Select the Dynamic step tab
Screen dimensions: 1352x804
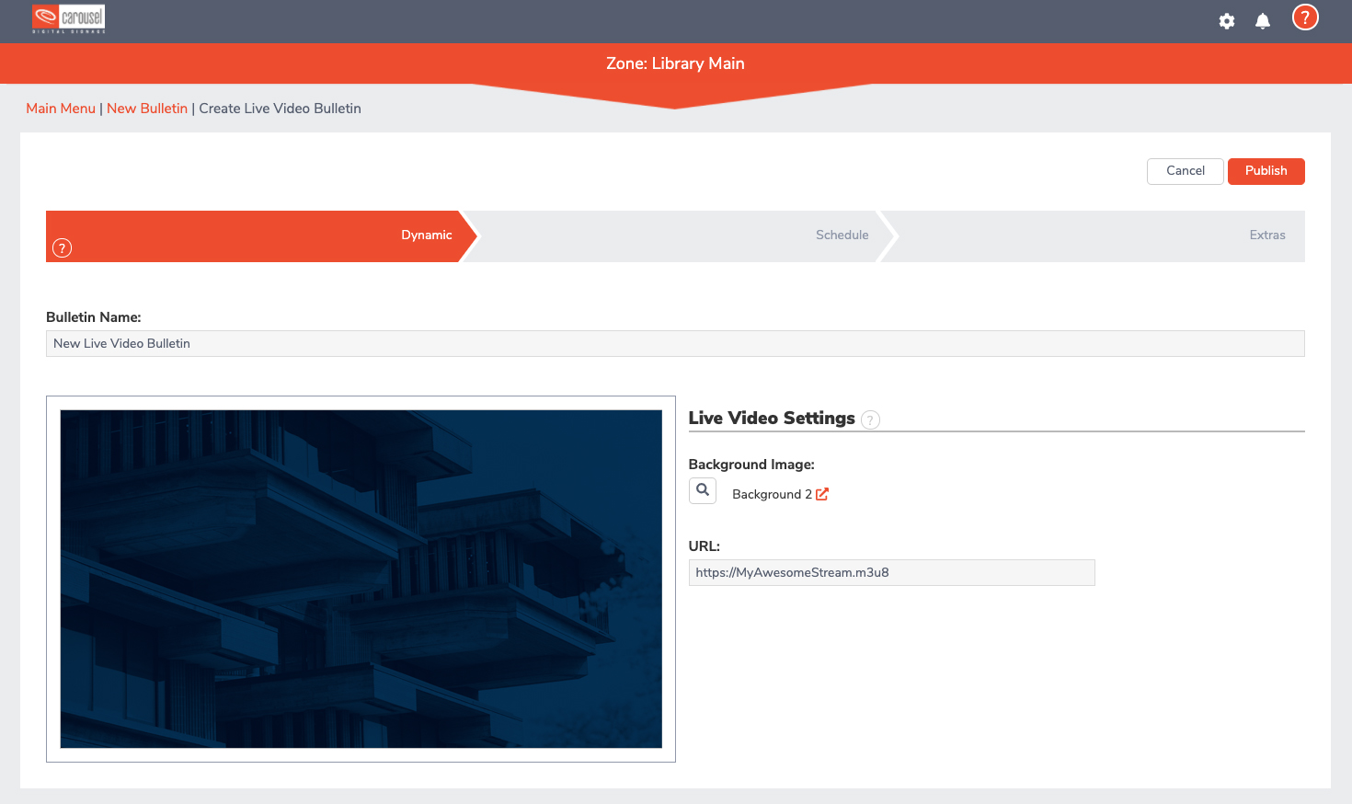pos(426,235)
